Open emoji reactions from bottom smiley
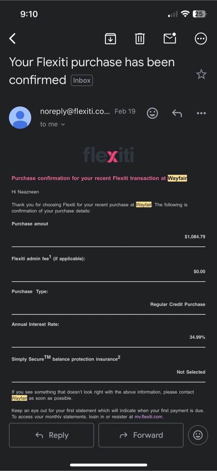The height and width of the screenshot is (471, 217). [x=198, y=435]
